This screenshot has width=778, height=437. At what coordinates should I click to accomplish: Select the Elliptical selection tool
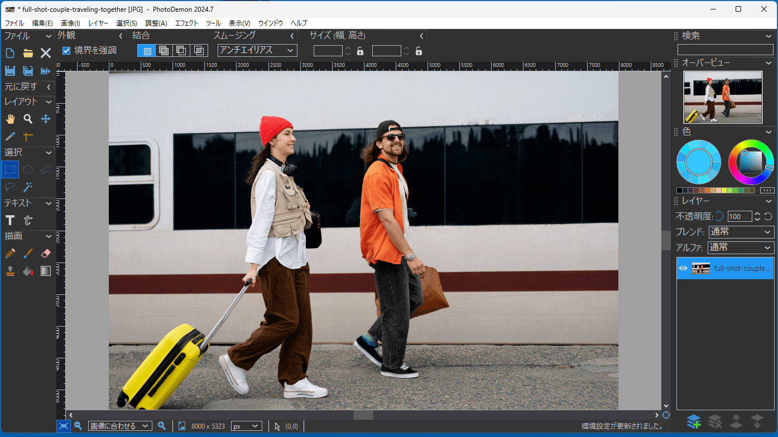point(28,169)
